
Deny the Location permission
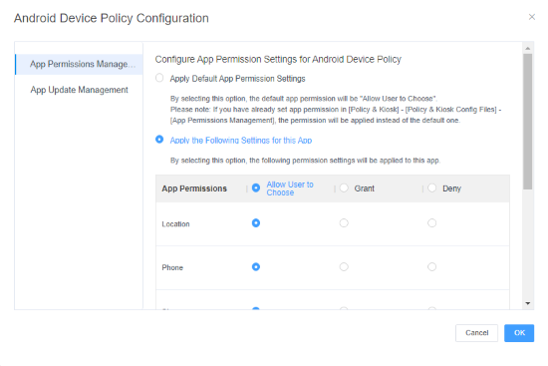[x=432, y=222]
